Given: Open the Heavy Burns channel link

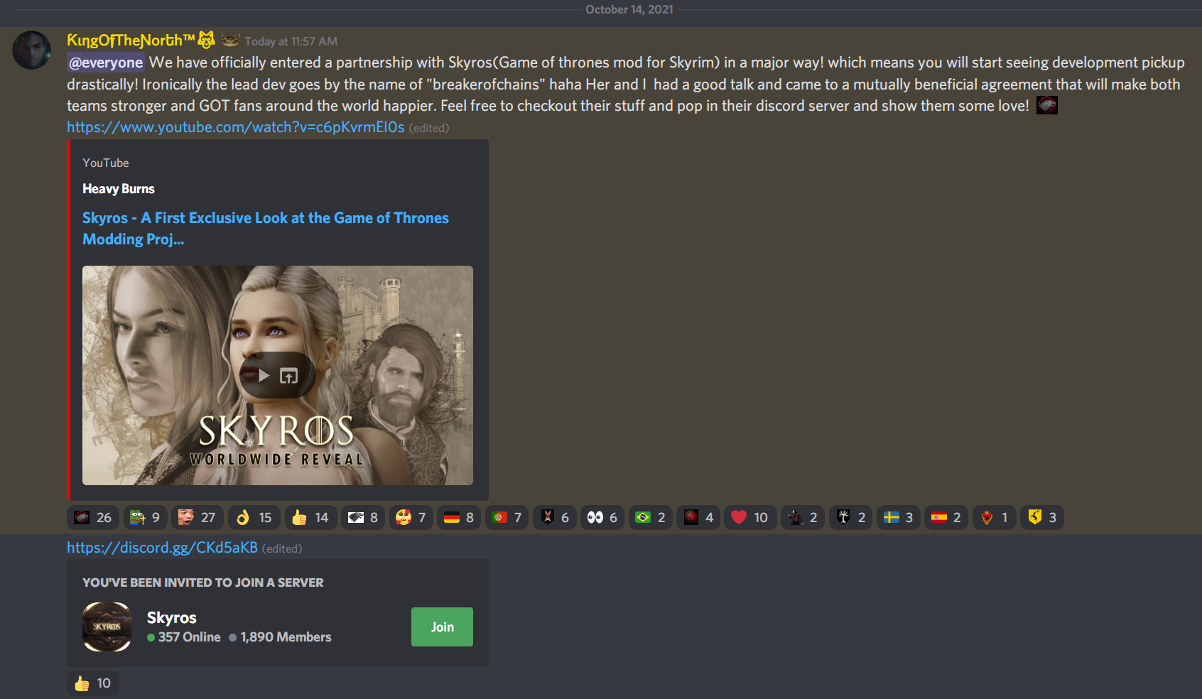Looking at the screenshot, I should (x=119, y=189).
